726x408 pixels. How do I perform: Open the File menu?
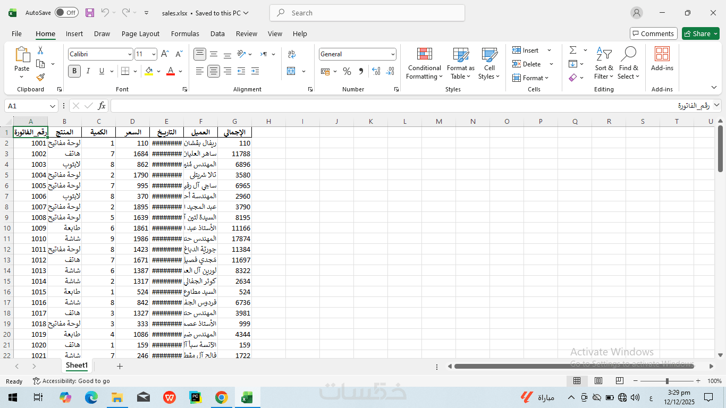point(16,33)
